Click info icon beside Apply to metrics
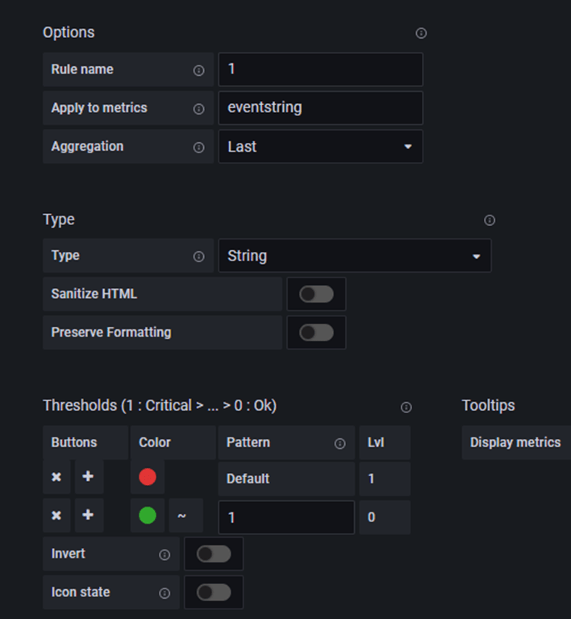The width and height of the screenshot is (571, 619). pos(198,109)
